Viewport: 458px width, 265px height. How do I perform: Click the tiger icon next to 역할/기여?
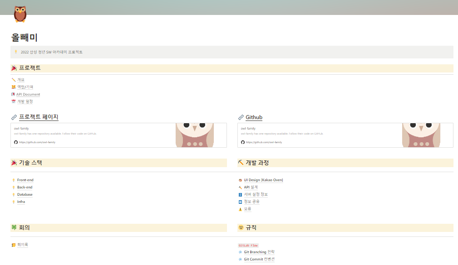click(x=14, y=87)
